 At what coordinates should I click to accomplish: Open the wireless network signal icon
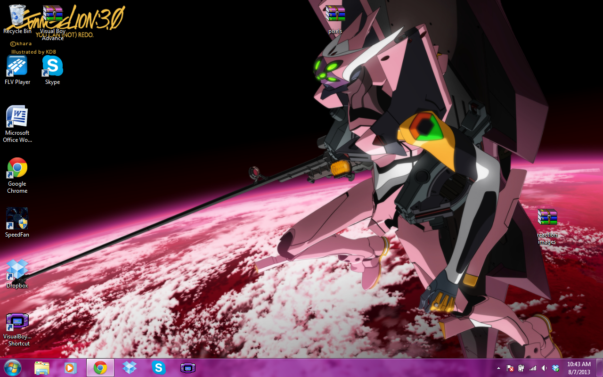533,368
